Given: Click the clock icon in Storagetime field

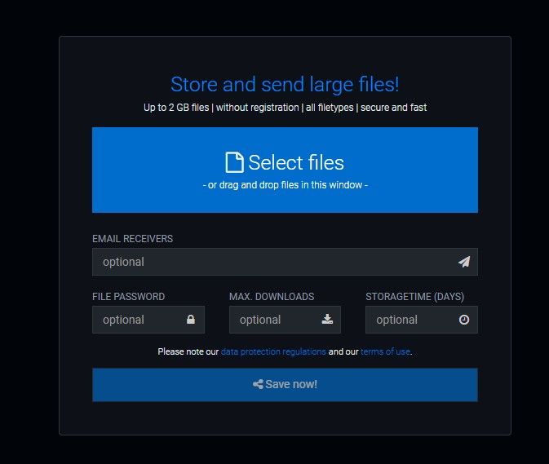Looking at the screenshot, I should 464,320.
